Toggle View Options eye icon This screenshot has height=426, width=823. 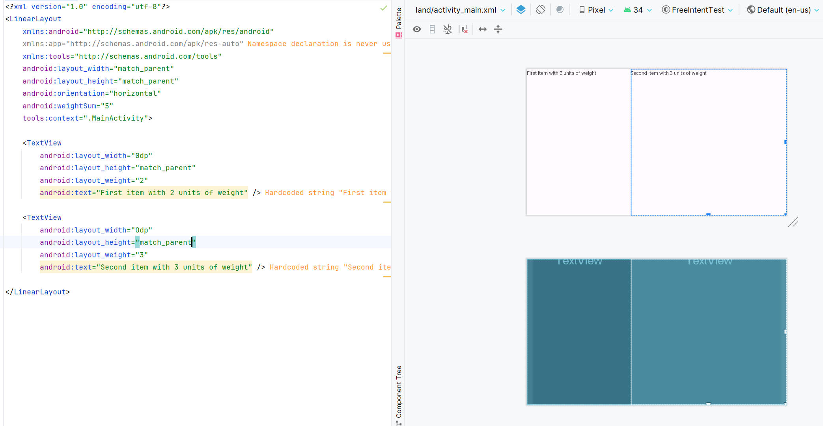click(x=417, y=29)
